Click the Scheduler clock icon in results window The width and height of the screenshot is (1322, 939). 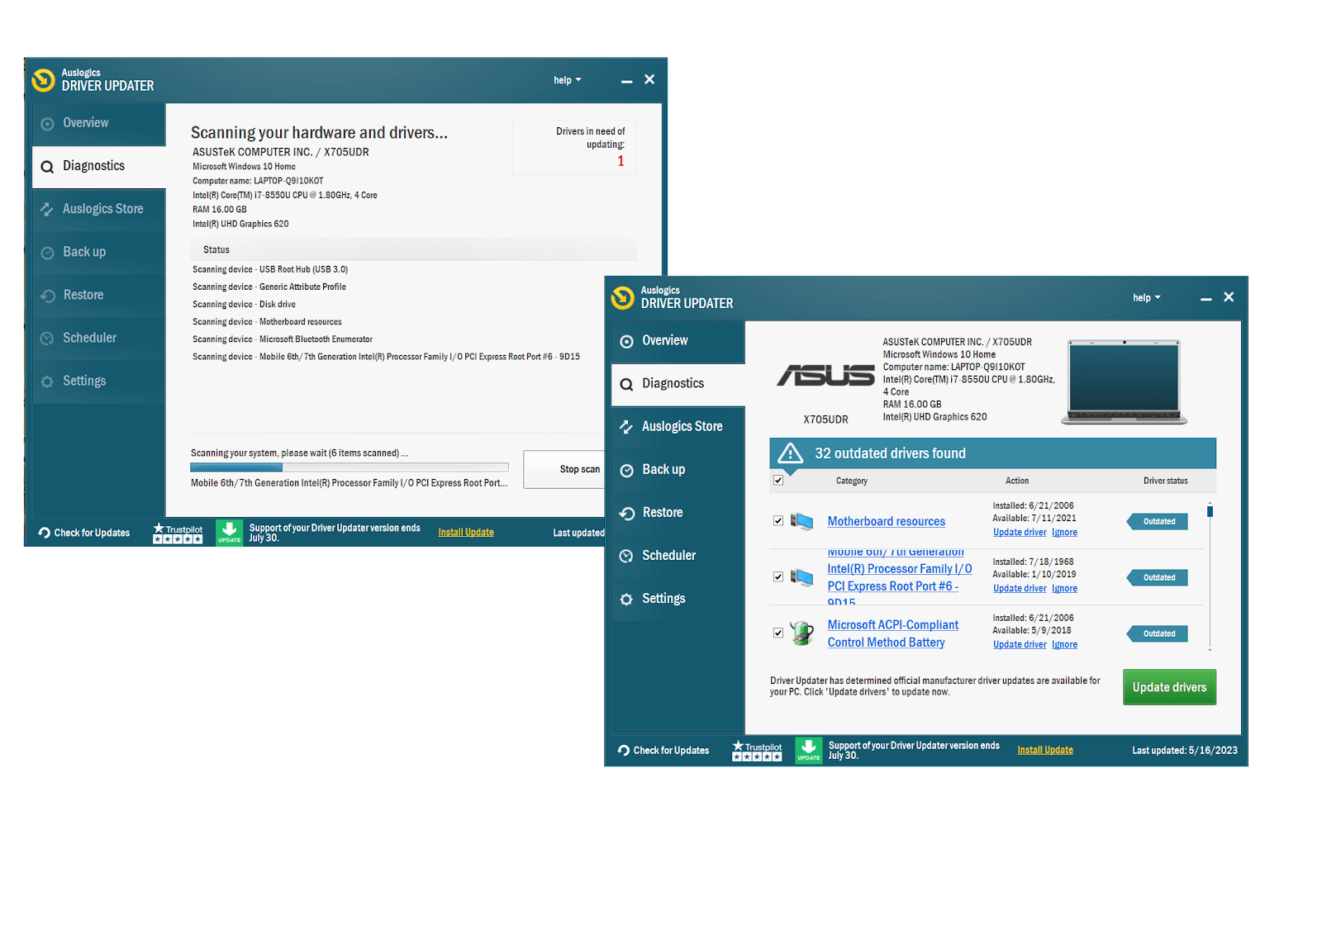(x=627, y=556)
